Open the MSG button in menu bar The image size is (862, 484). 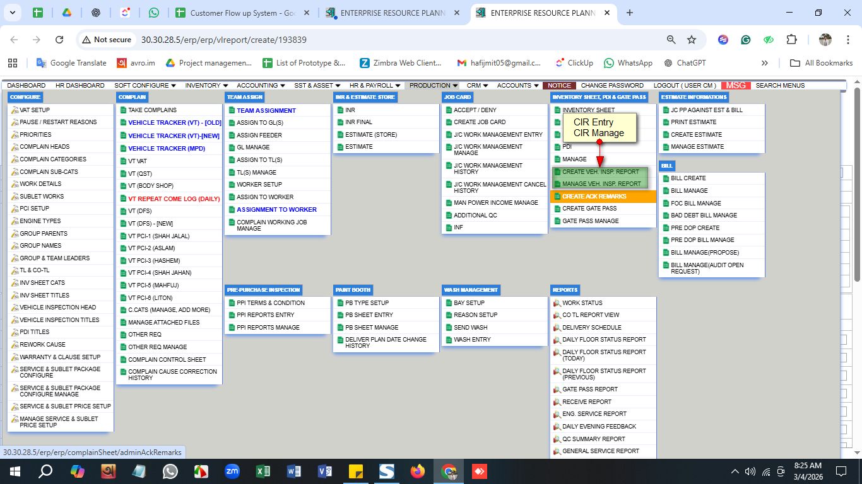click(736, 85)
